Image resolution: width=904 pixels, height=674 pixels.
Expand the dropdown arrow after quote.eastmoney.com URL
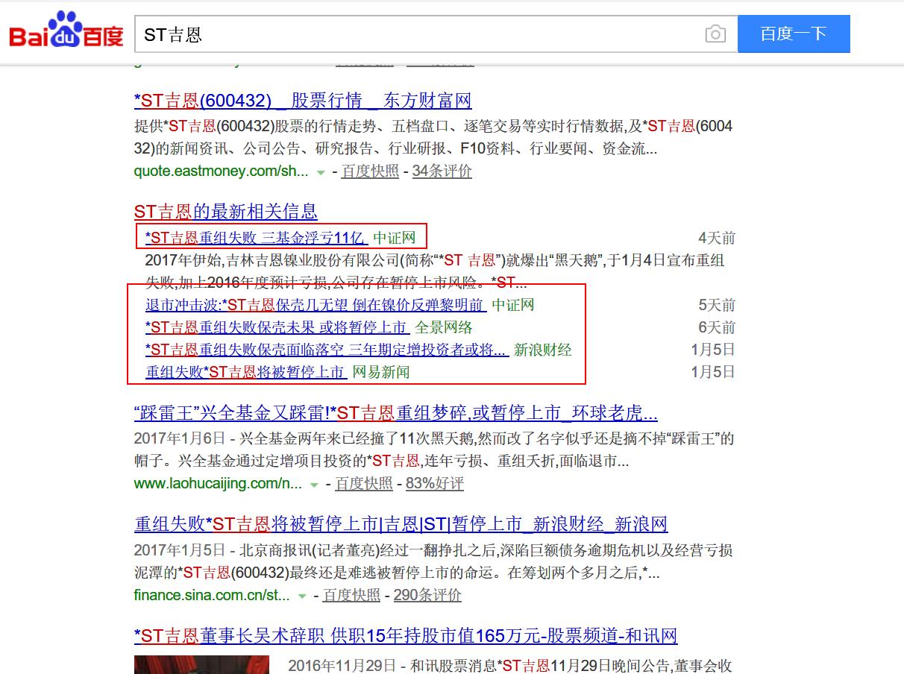click(321, 171)
